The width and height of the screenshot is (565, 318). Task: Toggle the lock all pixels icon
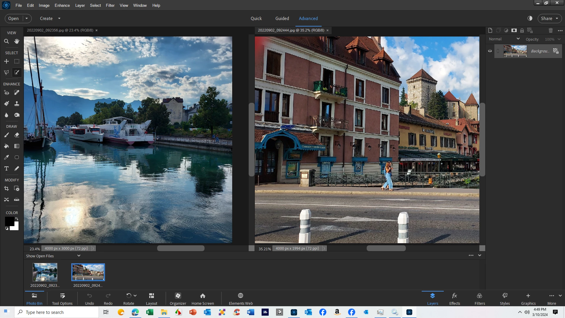coord(522,30)
